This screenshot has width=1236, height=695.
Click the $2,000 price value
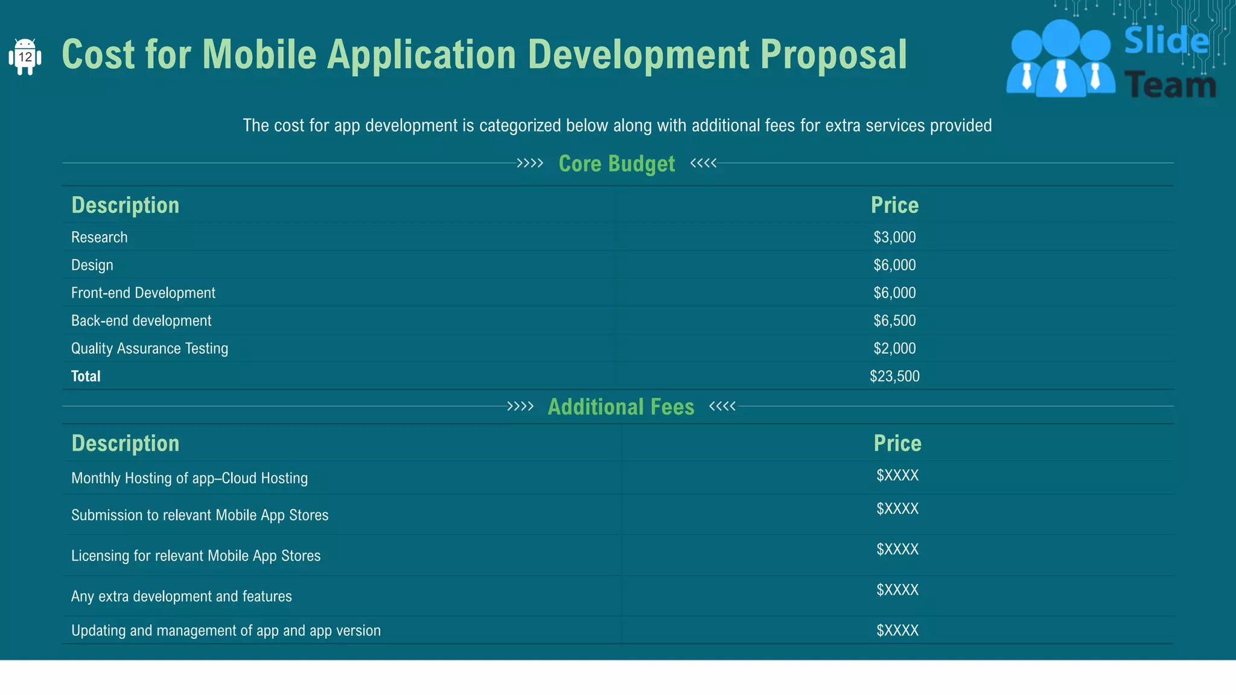click(894, 348)
